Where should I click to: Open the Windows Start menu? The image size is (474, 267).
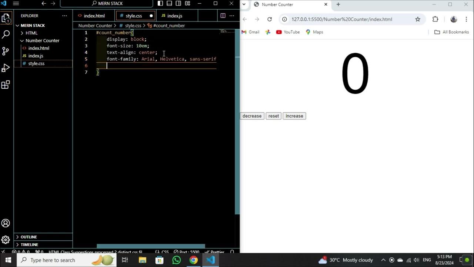(8, 260)
